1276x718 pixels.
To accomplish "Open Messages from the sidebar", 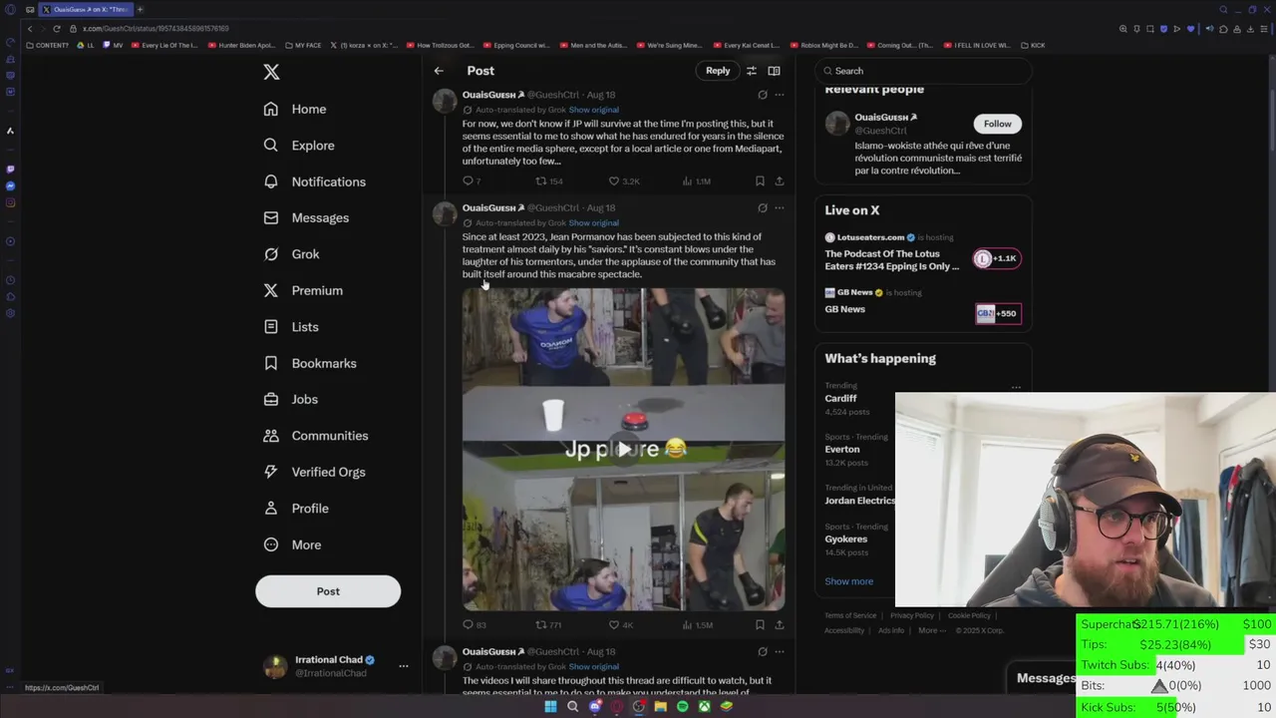I will click(306, 217).
